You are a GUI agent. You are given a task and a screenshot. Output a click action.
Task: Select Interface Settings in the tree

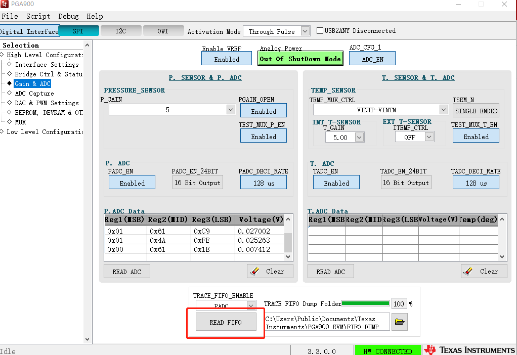[47, 64]
